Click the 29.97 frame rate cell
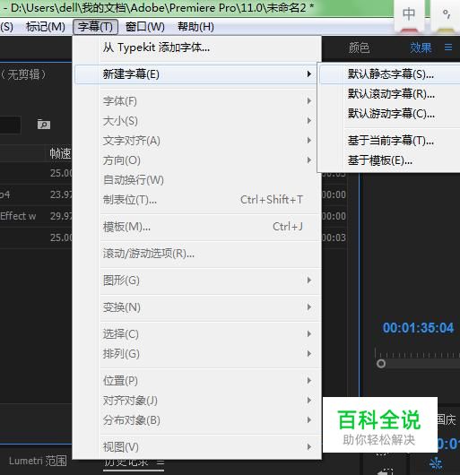 coord(61,216)
